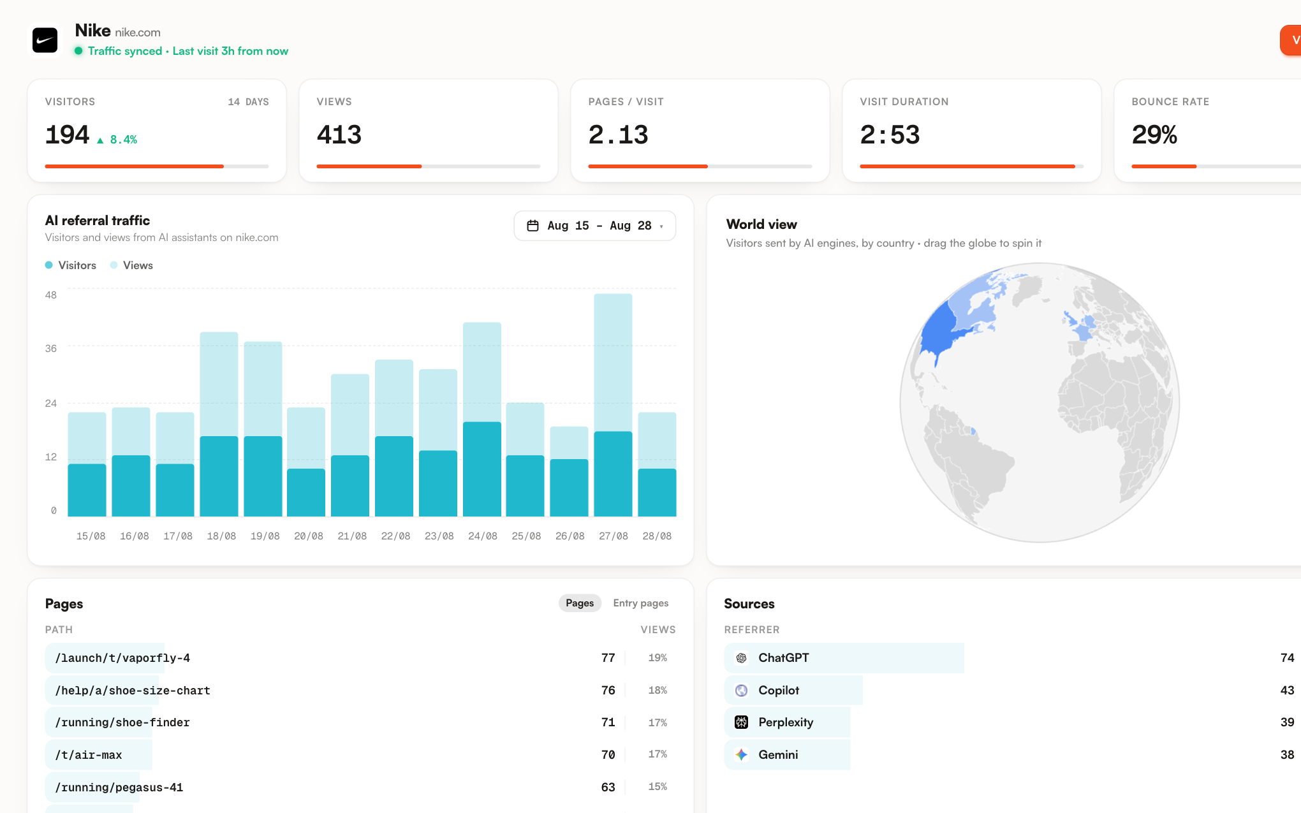Open the Aug 15 – Aug 28 date range dropdown
Viewport: 1301px width, 813px height.
[594, 226]
